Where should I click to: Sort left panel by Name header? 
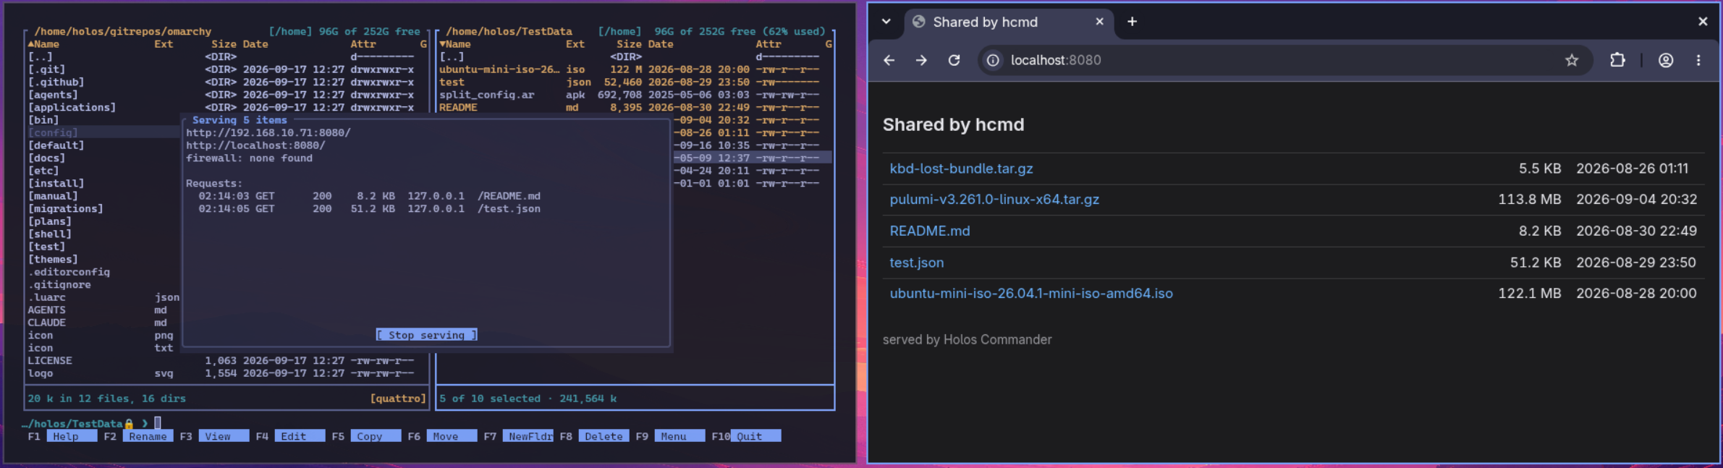coord(43,44)
